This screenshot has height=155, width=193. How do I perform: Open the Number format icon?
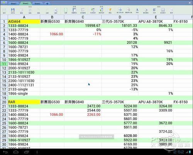click(x=171, y=11)
